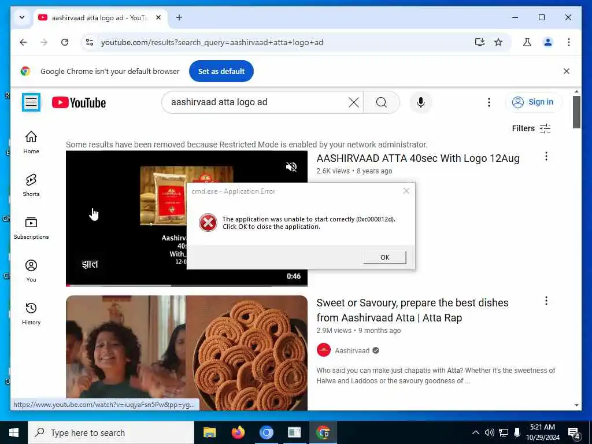Open Shorts in the sidebar
The image size is (592, 444).
click(x=31, y=185)
